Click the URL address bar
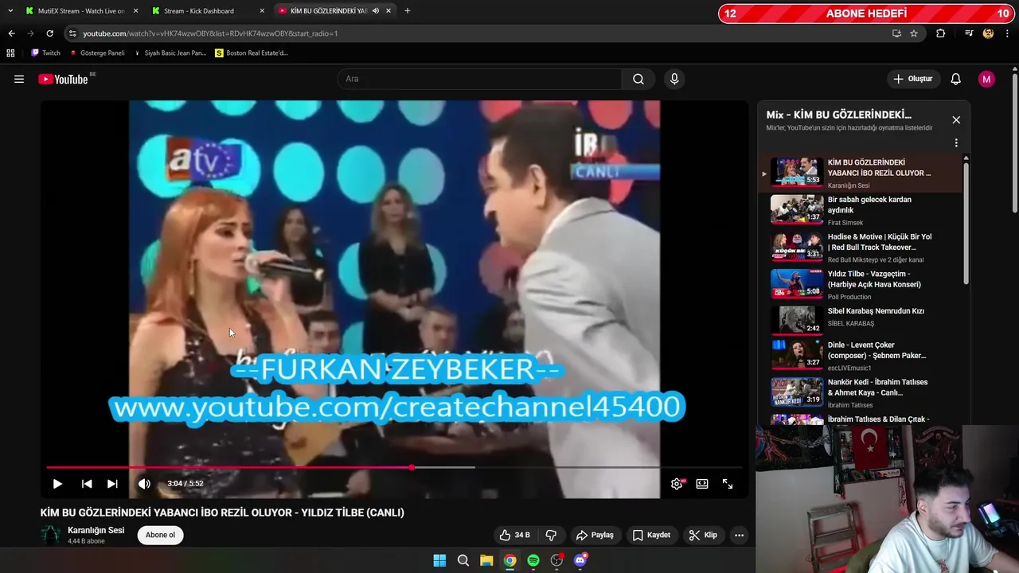The image size is (1019, 573). (x=478, y=33)
